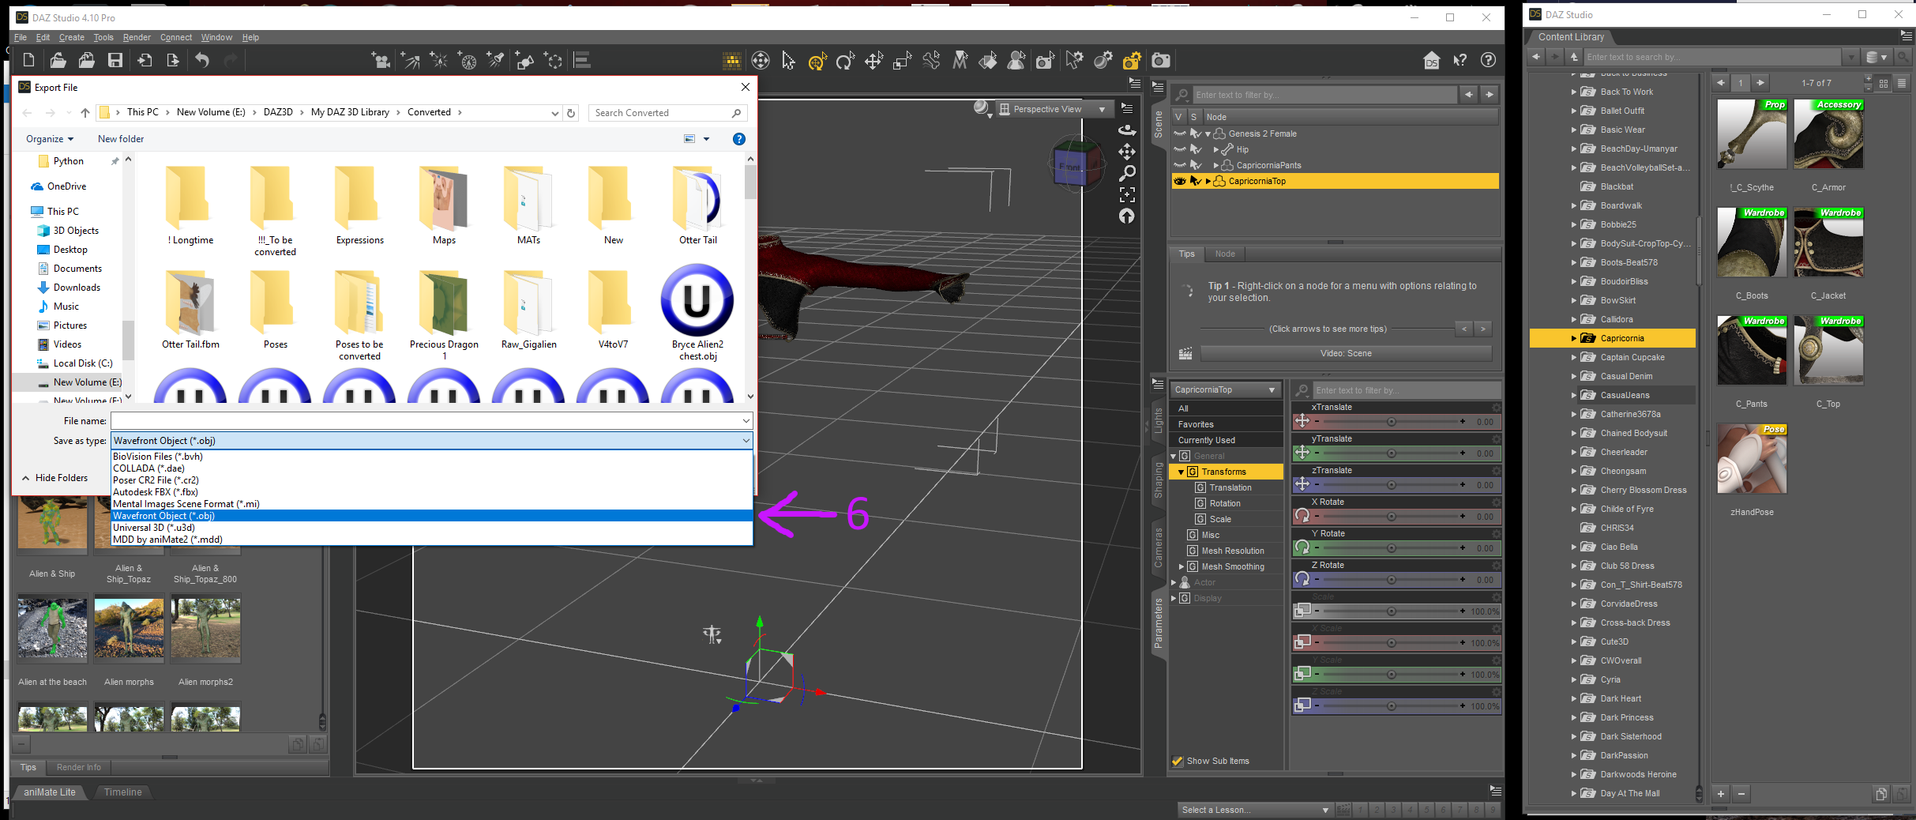This screenshot has height=820, width=1916.
Task: Click the xTranslate slider handle
Action: click(x=1391, y=422)
